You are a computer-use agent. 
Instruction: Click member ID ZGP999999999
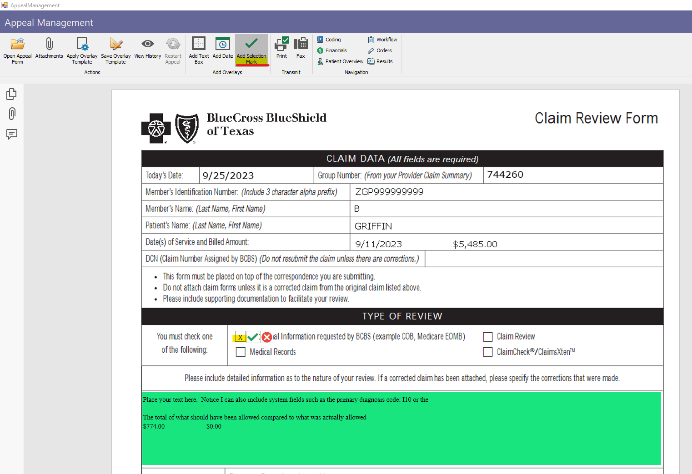tap(389, 192)
